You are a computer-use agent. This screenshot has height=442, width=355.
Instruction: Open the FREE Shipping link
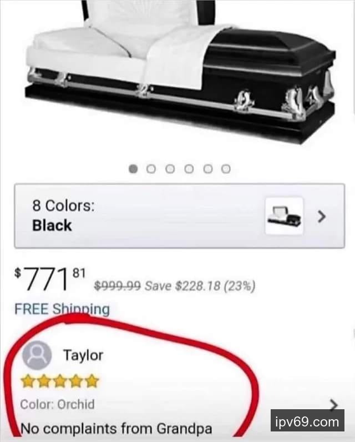62,309
